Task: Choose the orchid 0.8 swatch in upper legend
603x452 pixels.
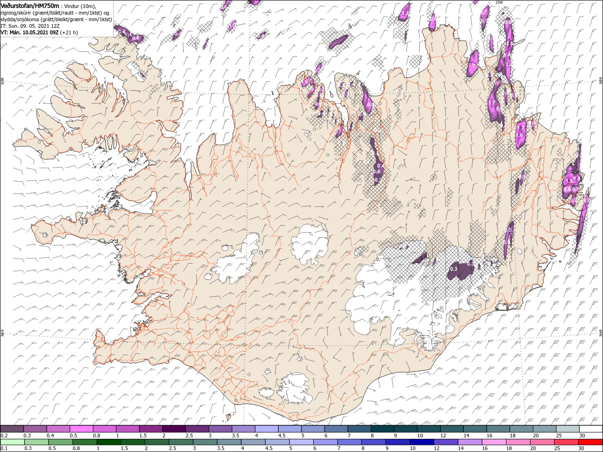Action: 104,429
